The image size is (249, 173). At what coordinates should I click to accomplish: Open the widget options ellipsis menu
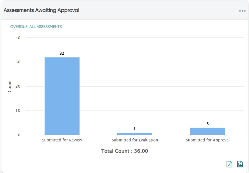click(242, 11)
